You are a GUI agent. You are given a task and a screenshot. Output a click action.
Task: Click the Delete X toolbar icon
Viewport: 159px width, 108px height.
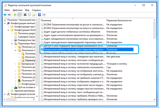coord(25,15)
